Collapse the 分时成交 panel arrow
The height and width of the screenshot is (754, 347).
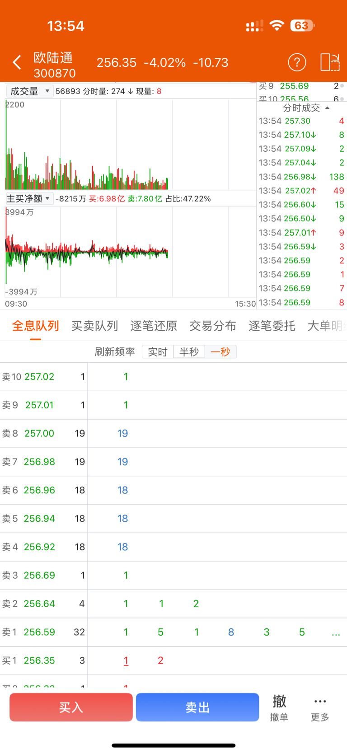(x=327, y=108)
